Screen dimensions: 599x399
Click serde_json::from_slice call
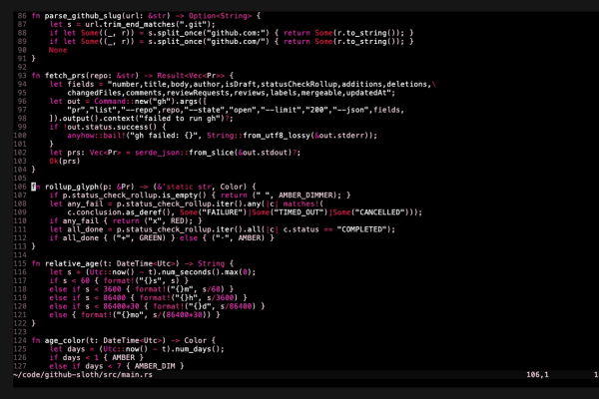click(x=184, y=153)
